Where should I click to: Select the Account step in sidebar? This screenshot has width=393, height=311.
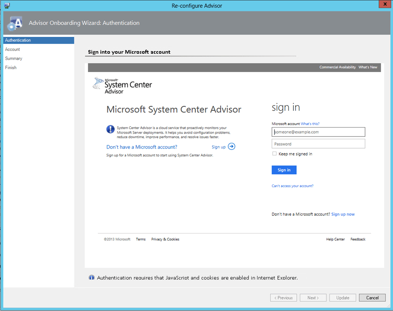tap(12, 49)
